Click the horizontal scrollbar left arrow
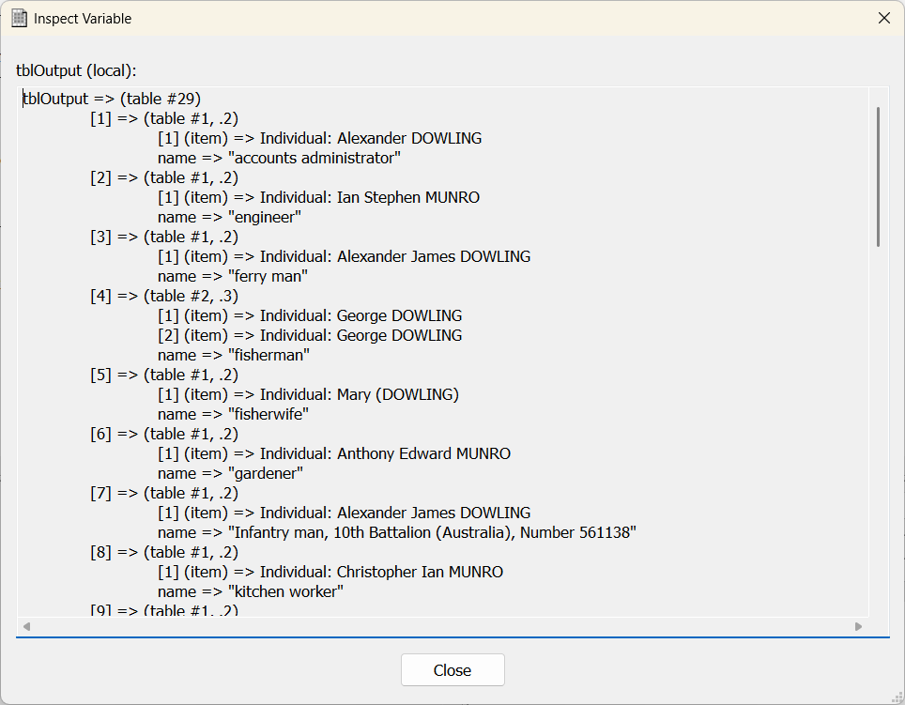The width and height of the screenshot is (905, 705). click(26, 626)
